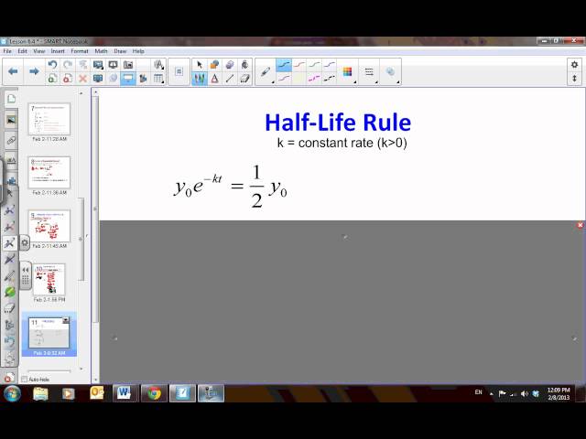Viewport: 586px width, 439px height.
Task: Toggle the Auto-hide checkbox
Action: tap(25, 380)
